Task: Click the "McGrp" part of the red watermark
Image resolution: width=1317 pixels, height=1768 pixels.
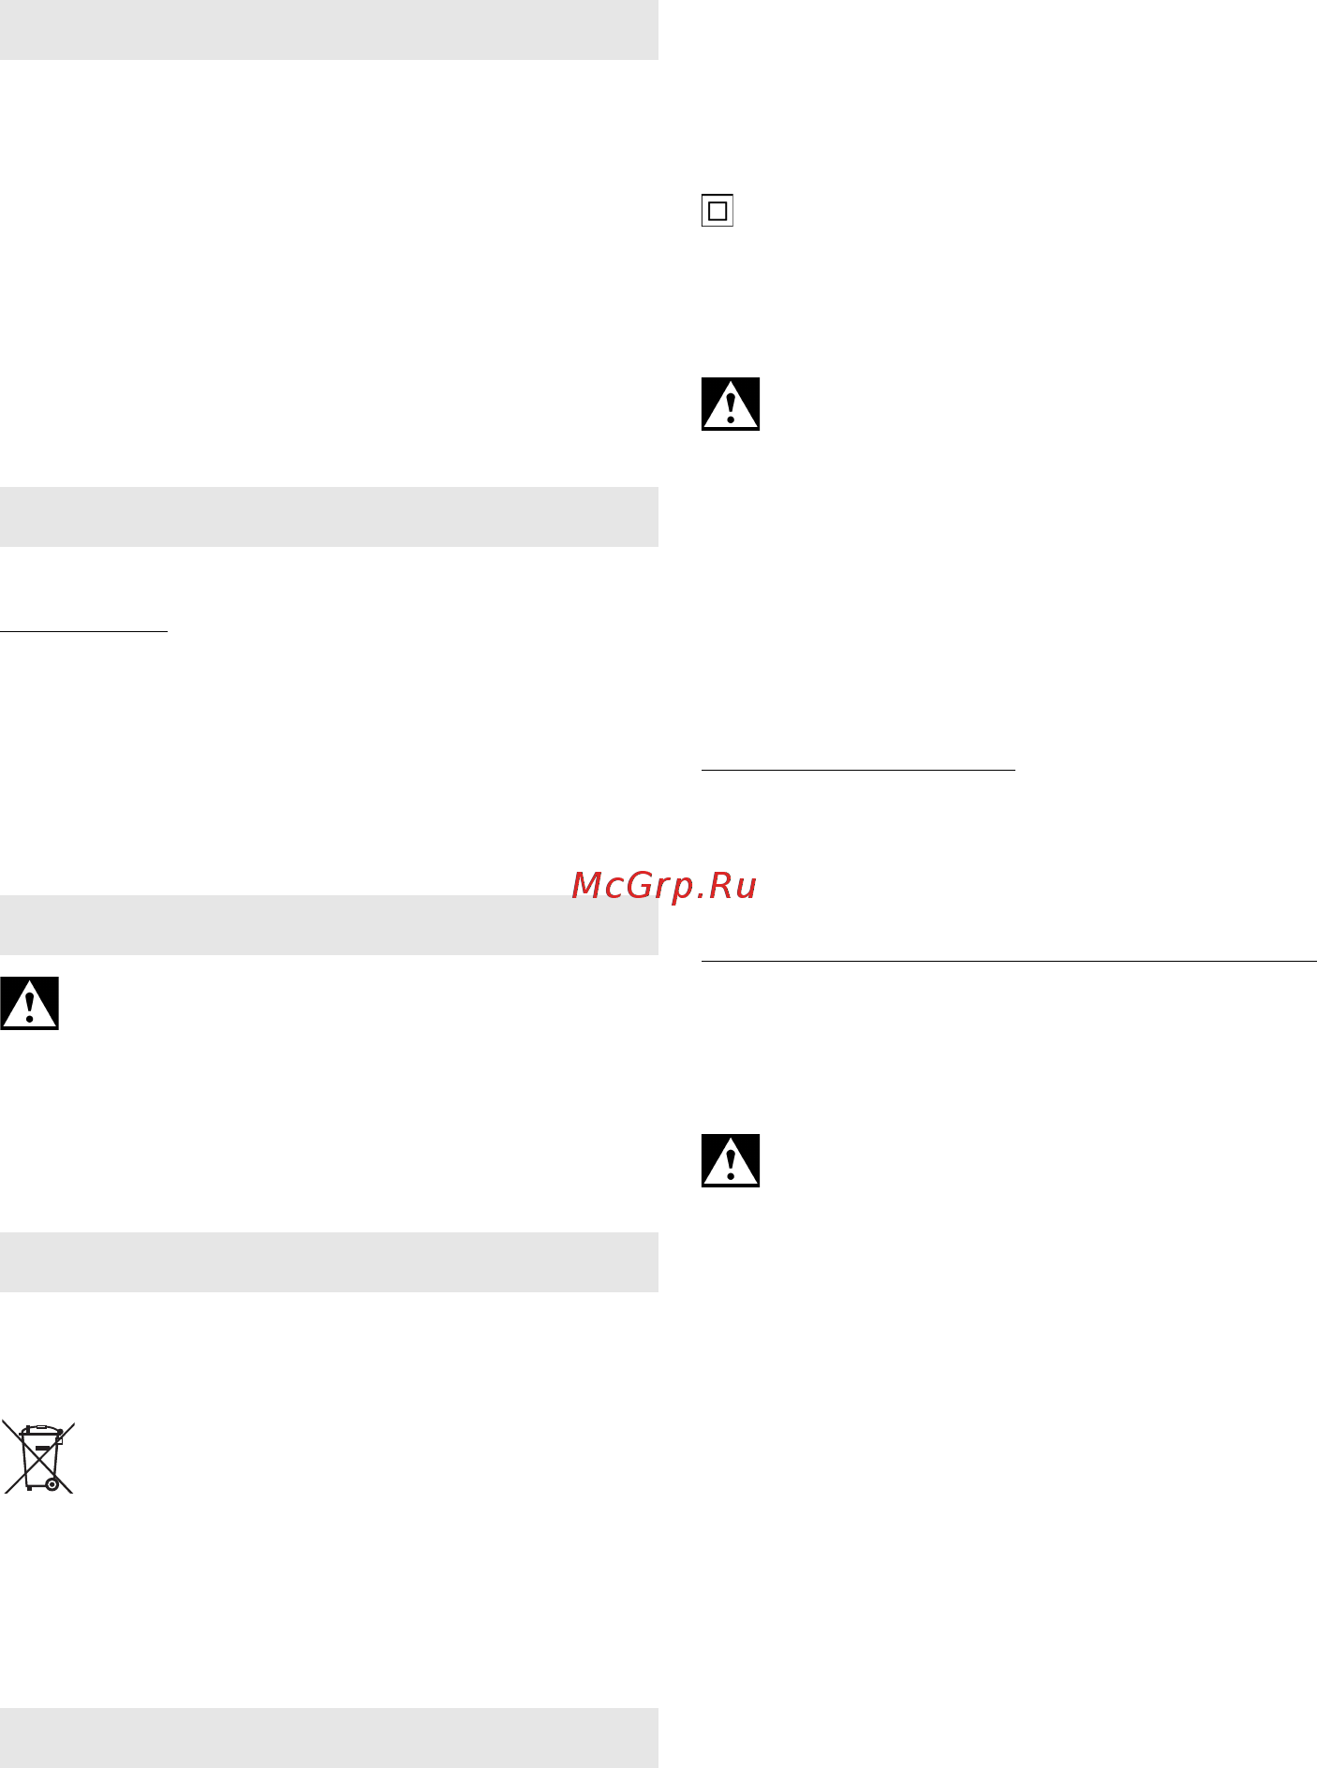Action: [x=632, y=886]
